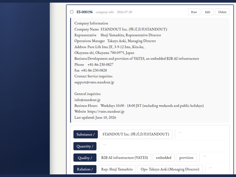
Task: Click the Edit button for this entry
Action: point(207,12)
